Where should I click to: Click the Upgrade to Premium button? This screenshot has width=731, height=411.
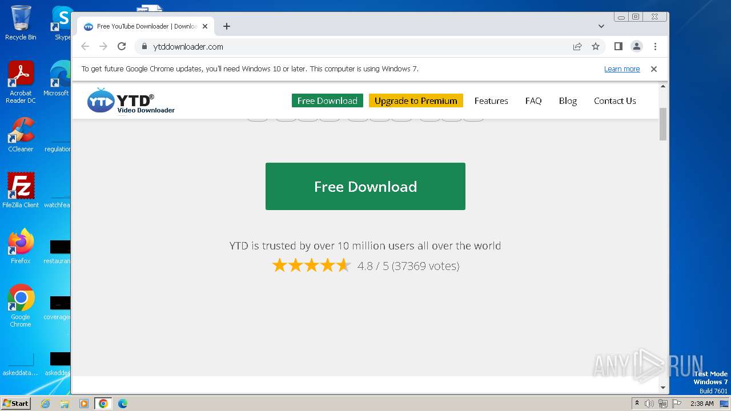416,100
